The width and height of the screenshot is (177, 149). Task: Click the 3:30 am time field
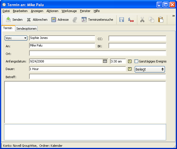tap(118, 61)
